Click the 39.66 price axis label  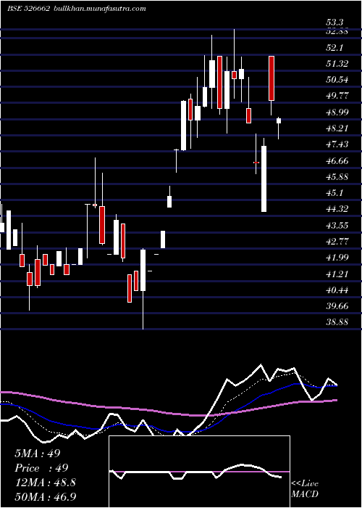tap(337, 306)
